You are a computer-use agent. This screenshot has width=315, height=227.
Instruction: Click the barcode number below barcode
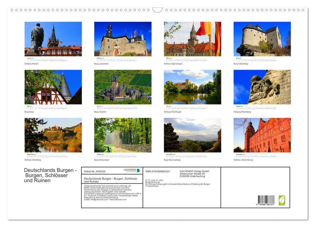coord(265,204)
